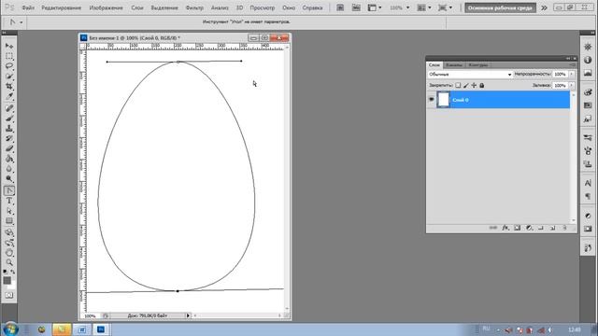Open the opacity slider arrow
The height and width of the screenshot is (336, 598).
(572, 75)
